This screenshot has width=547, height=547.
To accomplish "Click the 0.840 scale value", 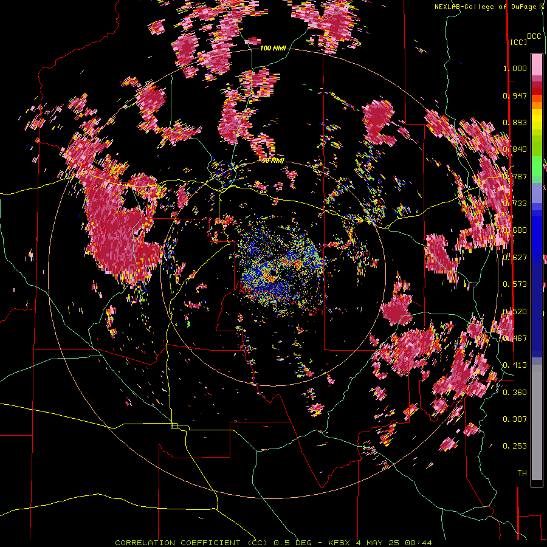I will pos(515,149).
